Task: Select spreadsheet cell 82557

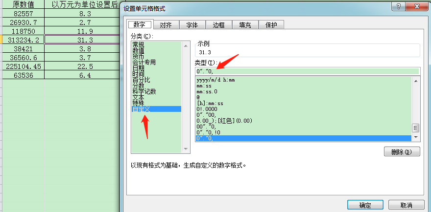Action: pyautogui.click(x=23, y=14)
